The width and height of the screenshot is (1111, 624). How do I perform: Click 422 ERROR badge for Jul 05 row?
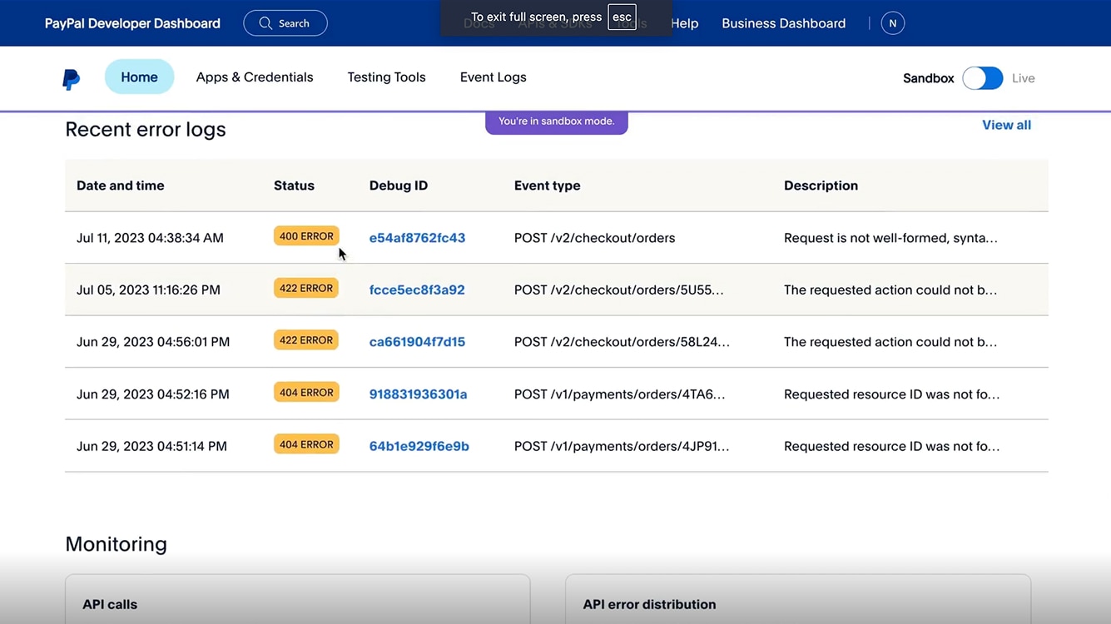pyautogui.click(x=306, y=288)
